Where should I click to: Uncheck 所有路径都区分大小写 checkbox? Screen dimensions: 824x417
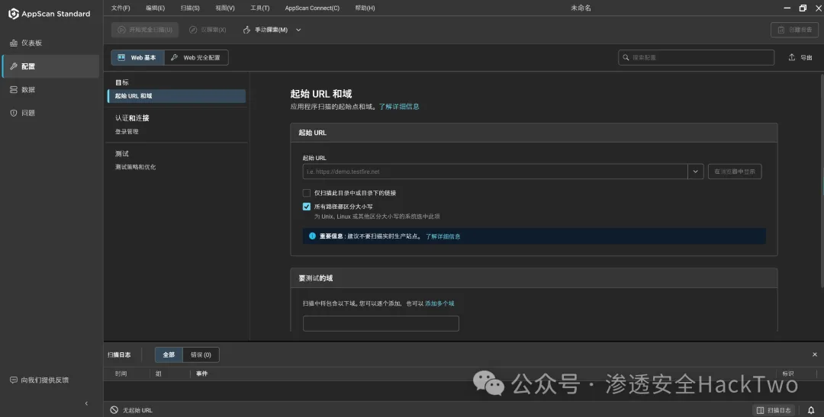click(x=307, y=207)
